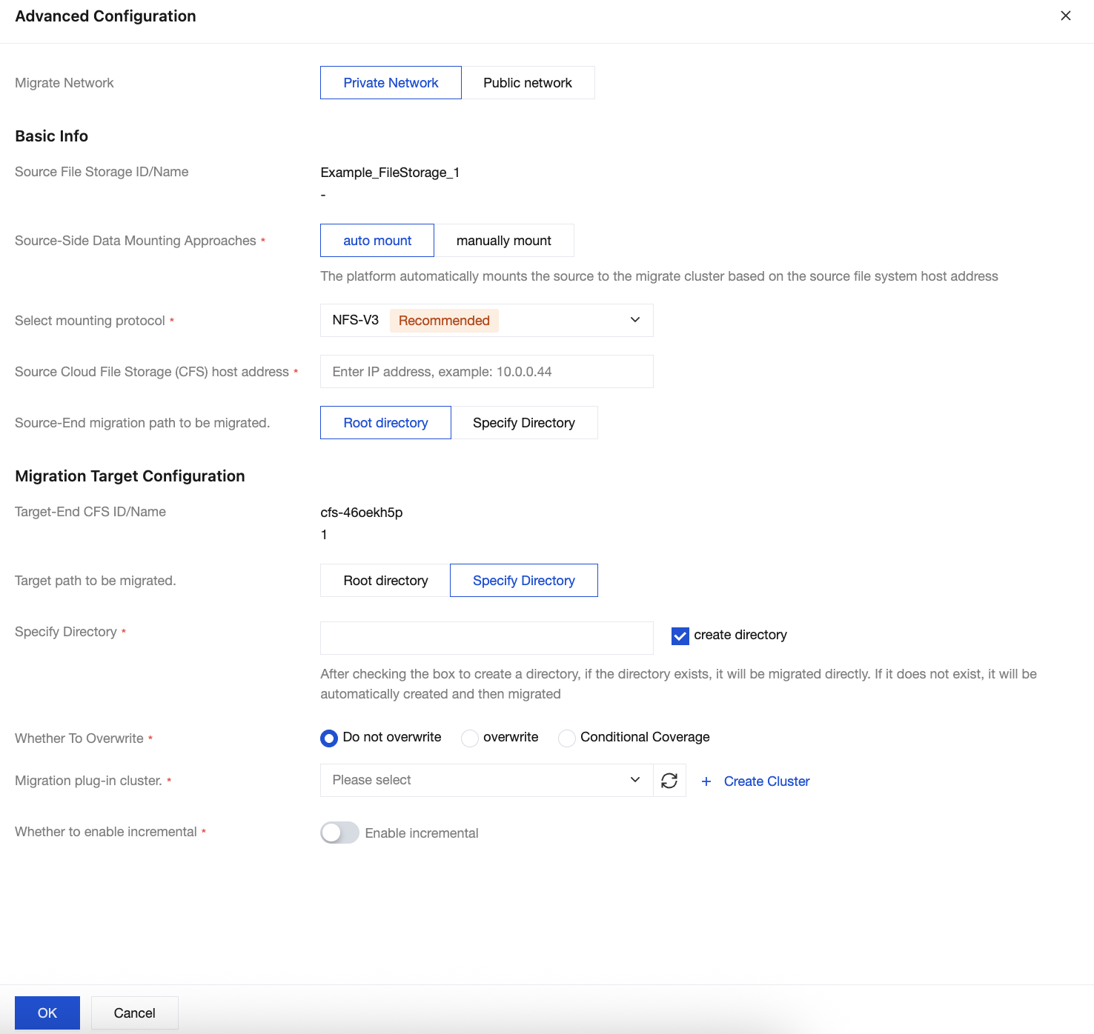
Task: Open the Create Cluster link
Action: click(766, 781)
